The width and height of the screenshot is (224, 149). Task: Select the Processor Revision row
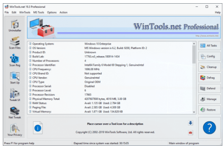(x=110, y=94)
